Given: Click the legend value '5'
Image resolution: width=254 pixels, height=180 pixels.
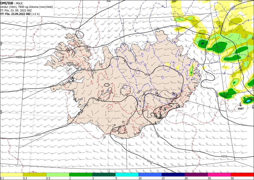Looking at the screenshot, I should pos(116,178).
